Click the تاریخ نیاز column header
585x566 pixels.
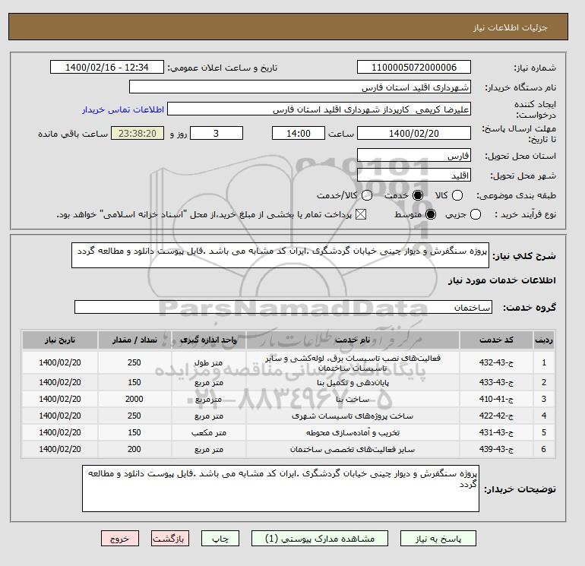60,340
